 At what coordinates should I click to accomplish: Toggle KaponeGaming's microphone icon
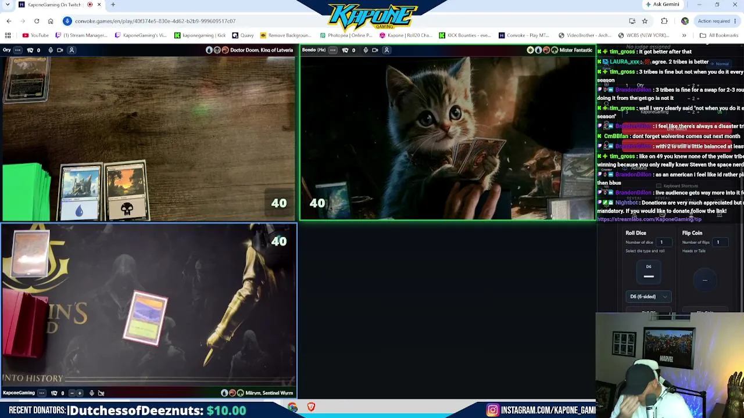click(91, 393)
